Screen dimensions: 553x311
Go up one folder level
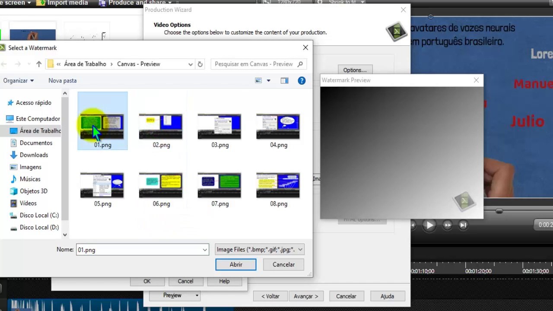[39, 64]
